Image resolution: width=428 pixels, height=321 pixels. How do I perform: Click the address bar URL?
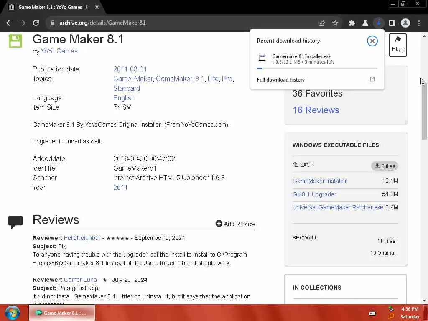point(103,23)
